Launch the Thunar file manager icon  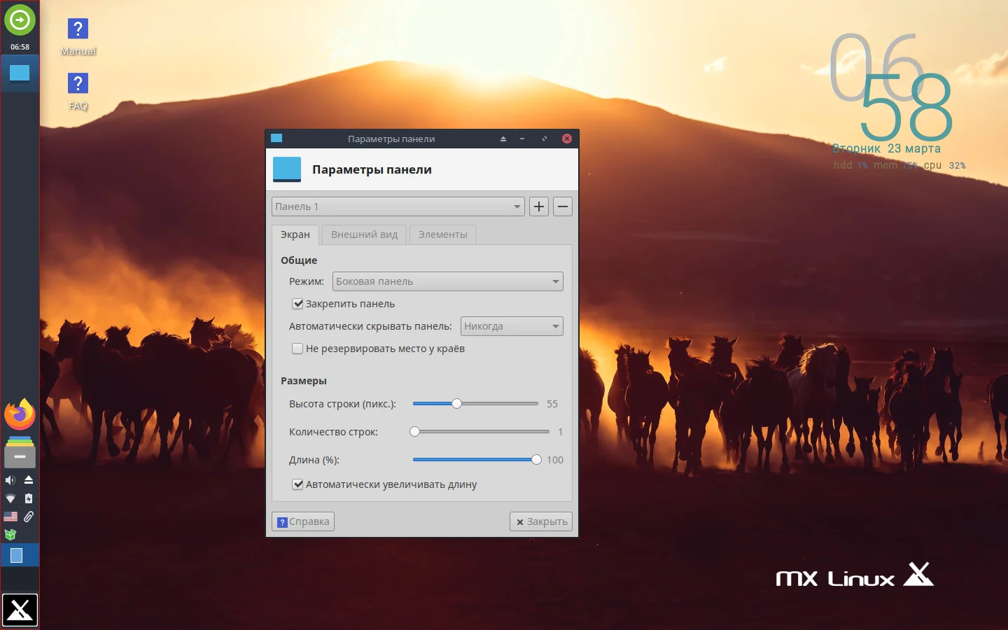coord(20,454)
